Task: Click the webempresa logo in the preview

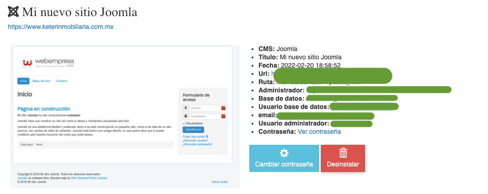Action: coord(48,62)
